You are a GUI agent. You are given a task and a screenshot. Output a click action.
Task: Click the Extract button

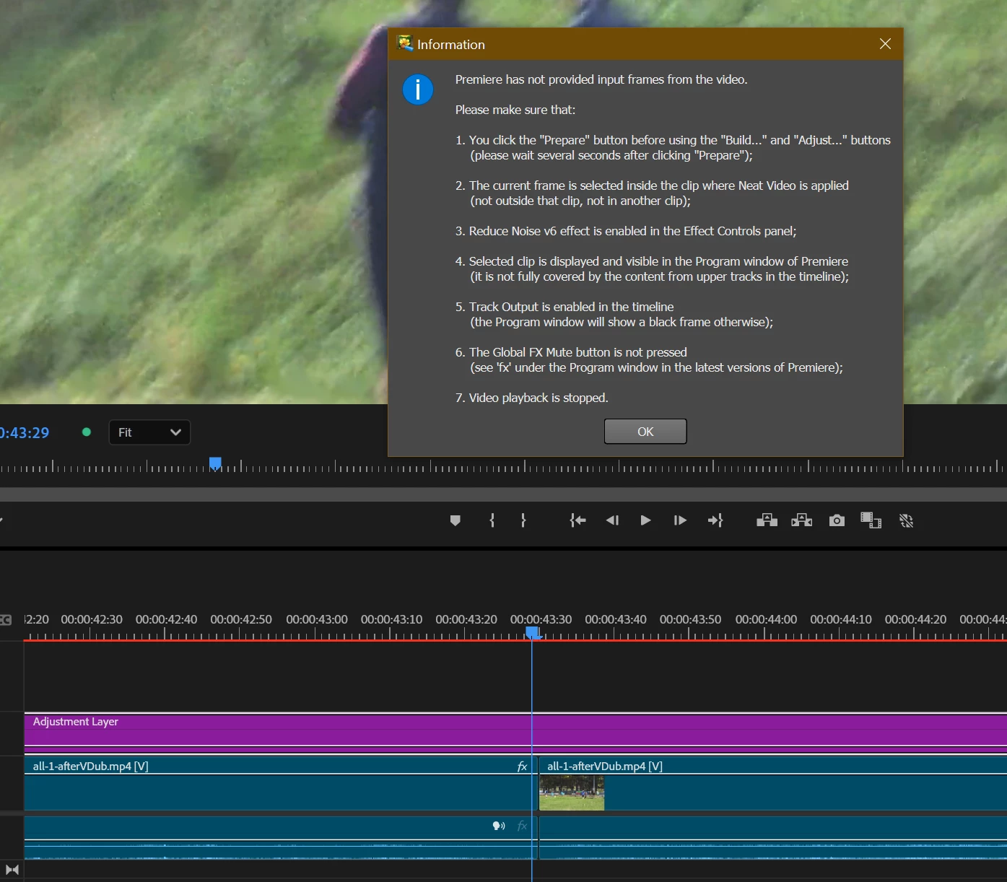(802, 520)
